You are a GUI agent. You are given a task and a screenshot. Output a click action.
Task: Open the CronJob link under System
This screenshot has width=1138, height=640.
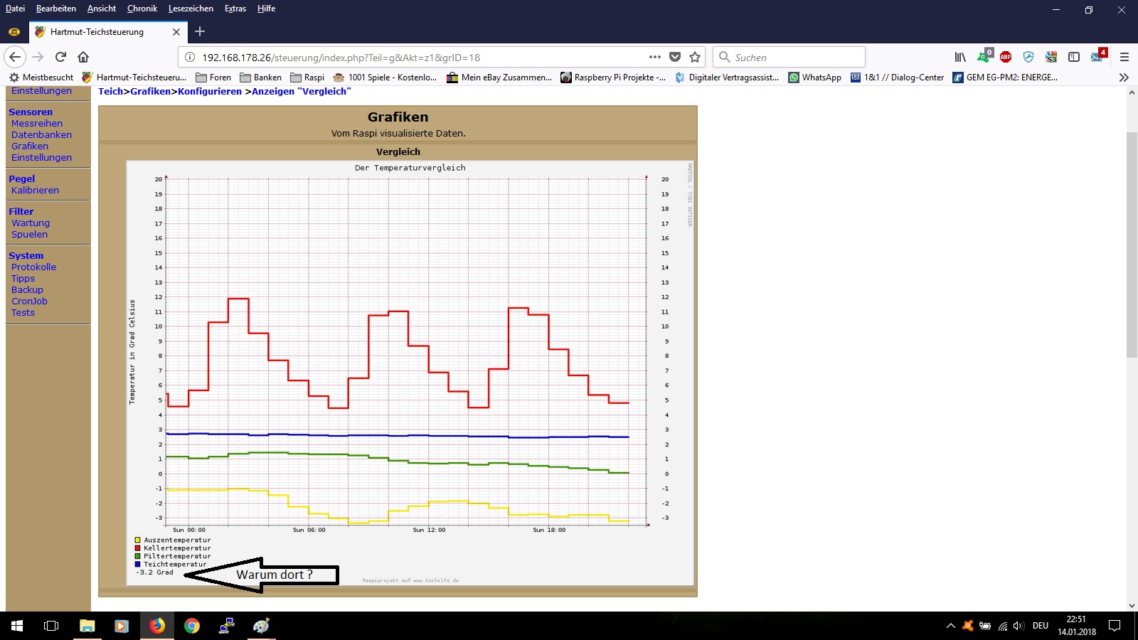point(29,302)
